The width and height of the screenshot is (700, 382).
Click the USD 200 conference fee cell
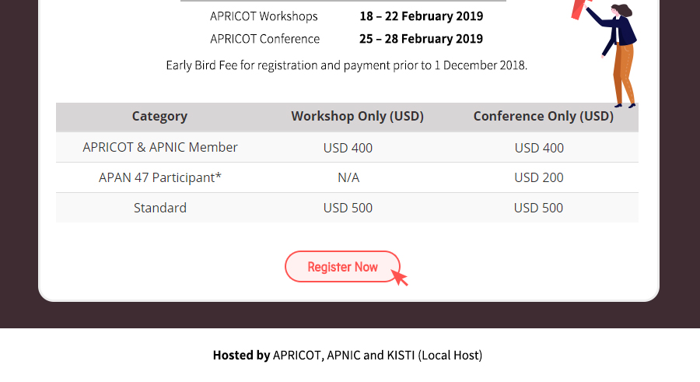539,177
